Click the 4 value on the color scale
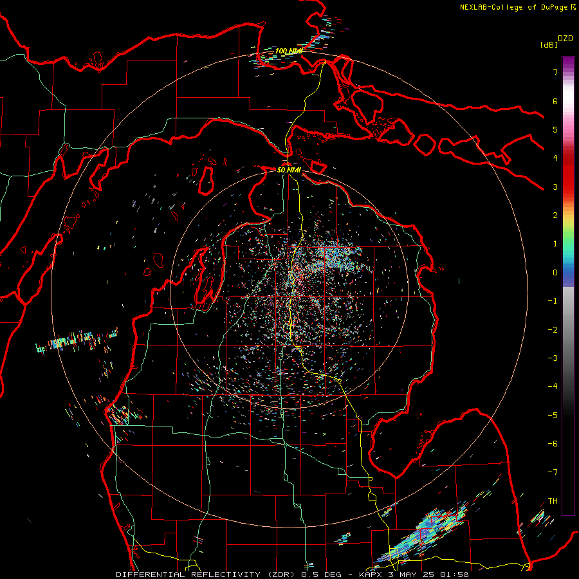The image size is (579, 579). pos(555,158)
